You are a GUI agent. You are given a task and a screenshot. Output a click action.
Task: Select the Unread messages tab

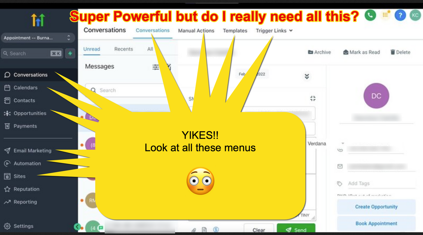coord(92,49)
